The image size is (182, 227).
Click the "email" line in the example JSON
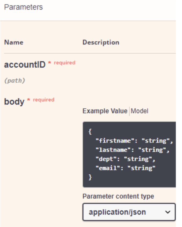tap(126, 168)
